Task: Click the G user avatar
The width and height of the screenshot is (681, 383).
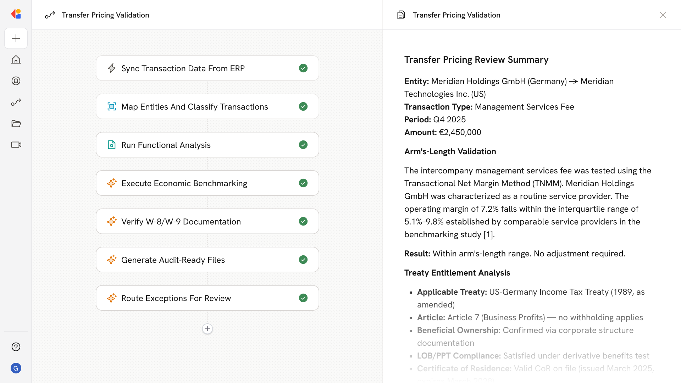Action: tap(16, 368)
